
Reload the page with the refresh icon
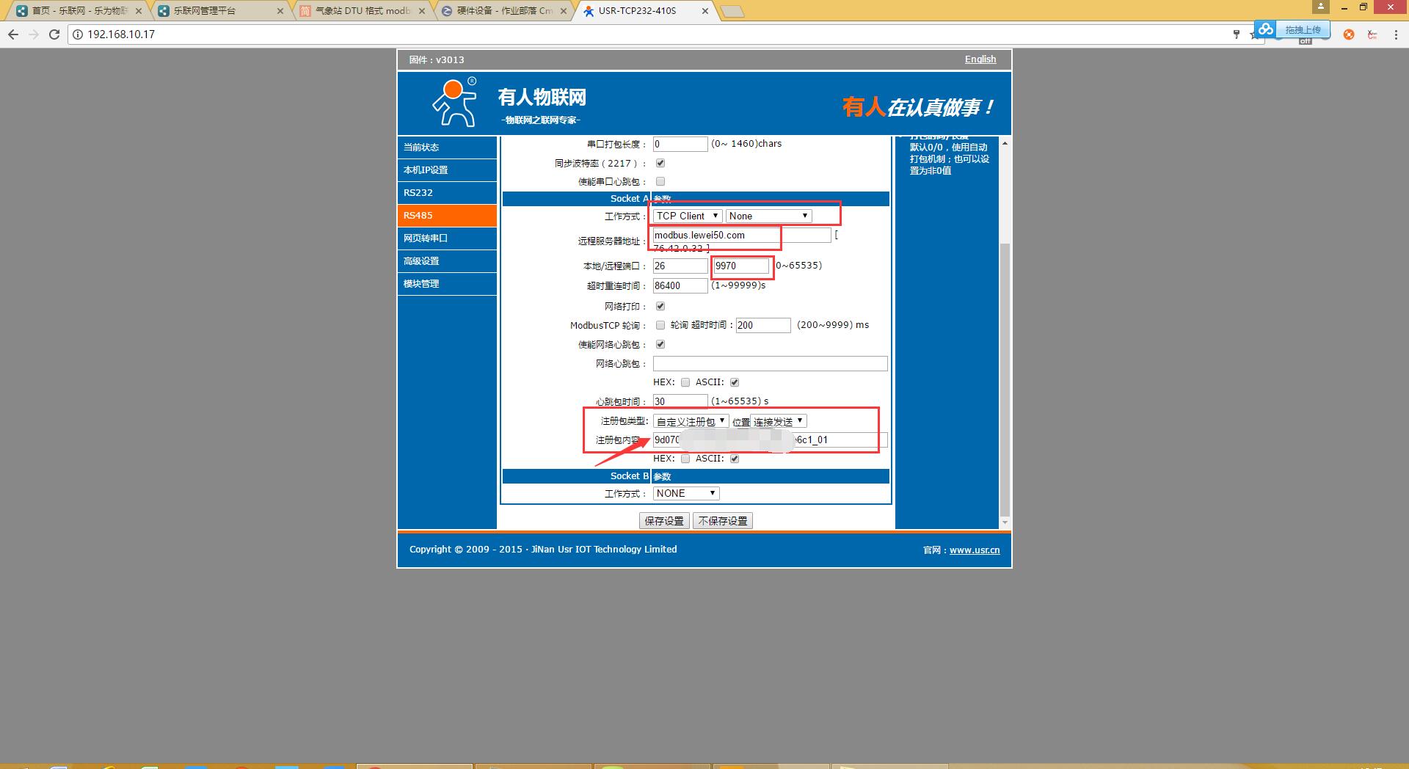pos(54,34)
